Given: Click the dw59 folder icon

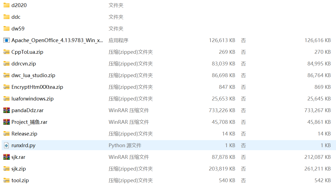Looking at the screenshot, I should pyautogui.click(x=7, y=29).
